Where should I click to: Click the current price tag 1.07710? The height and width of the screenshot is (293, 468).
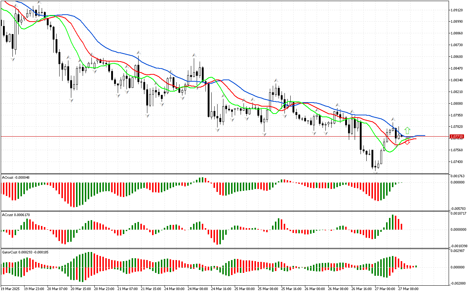[x=458, y=136]
